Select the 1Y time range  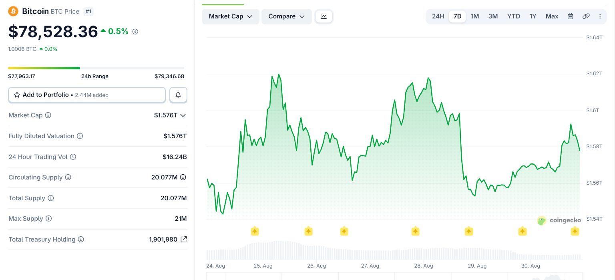(x=533, y=16)
